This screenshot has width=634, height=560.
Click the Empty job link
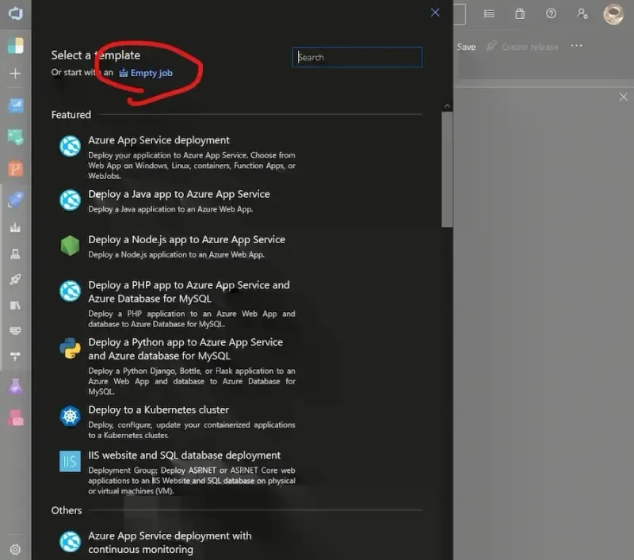click(x=151, y=73)
